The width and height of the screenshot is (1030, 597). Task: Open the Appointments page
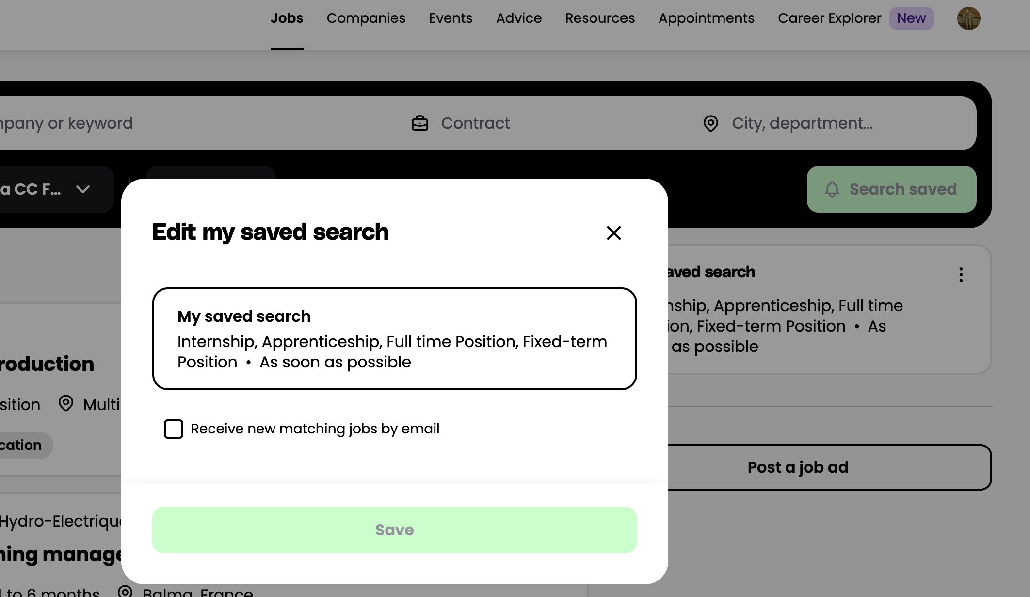706,18
